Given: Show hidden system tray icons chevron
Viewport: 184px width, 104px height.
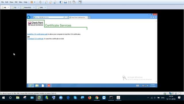Looking at the screenshot, I should (148, 98).
